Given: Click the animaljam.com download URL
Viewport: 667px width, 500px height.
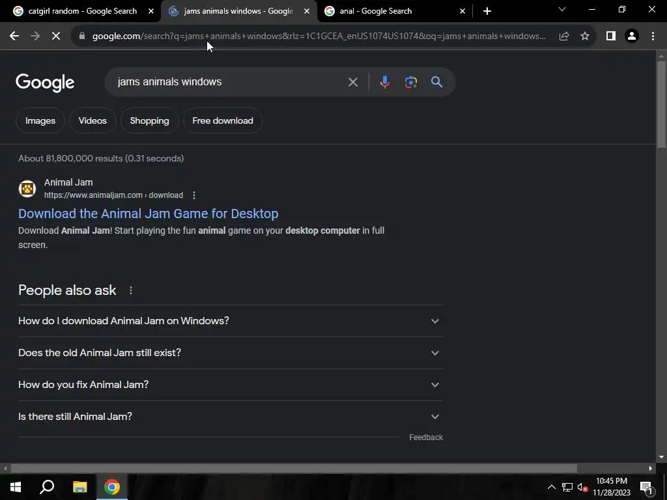Looking at the screenshot, I should coord(113,195).
